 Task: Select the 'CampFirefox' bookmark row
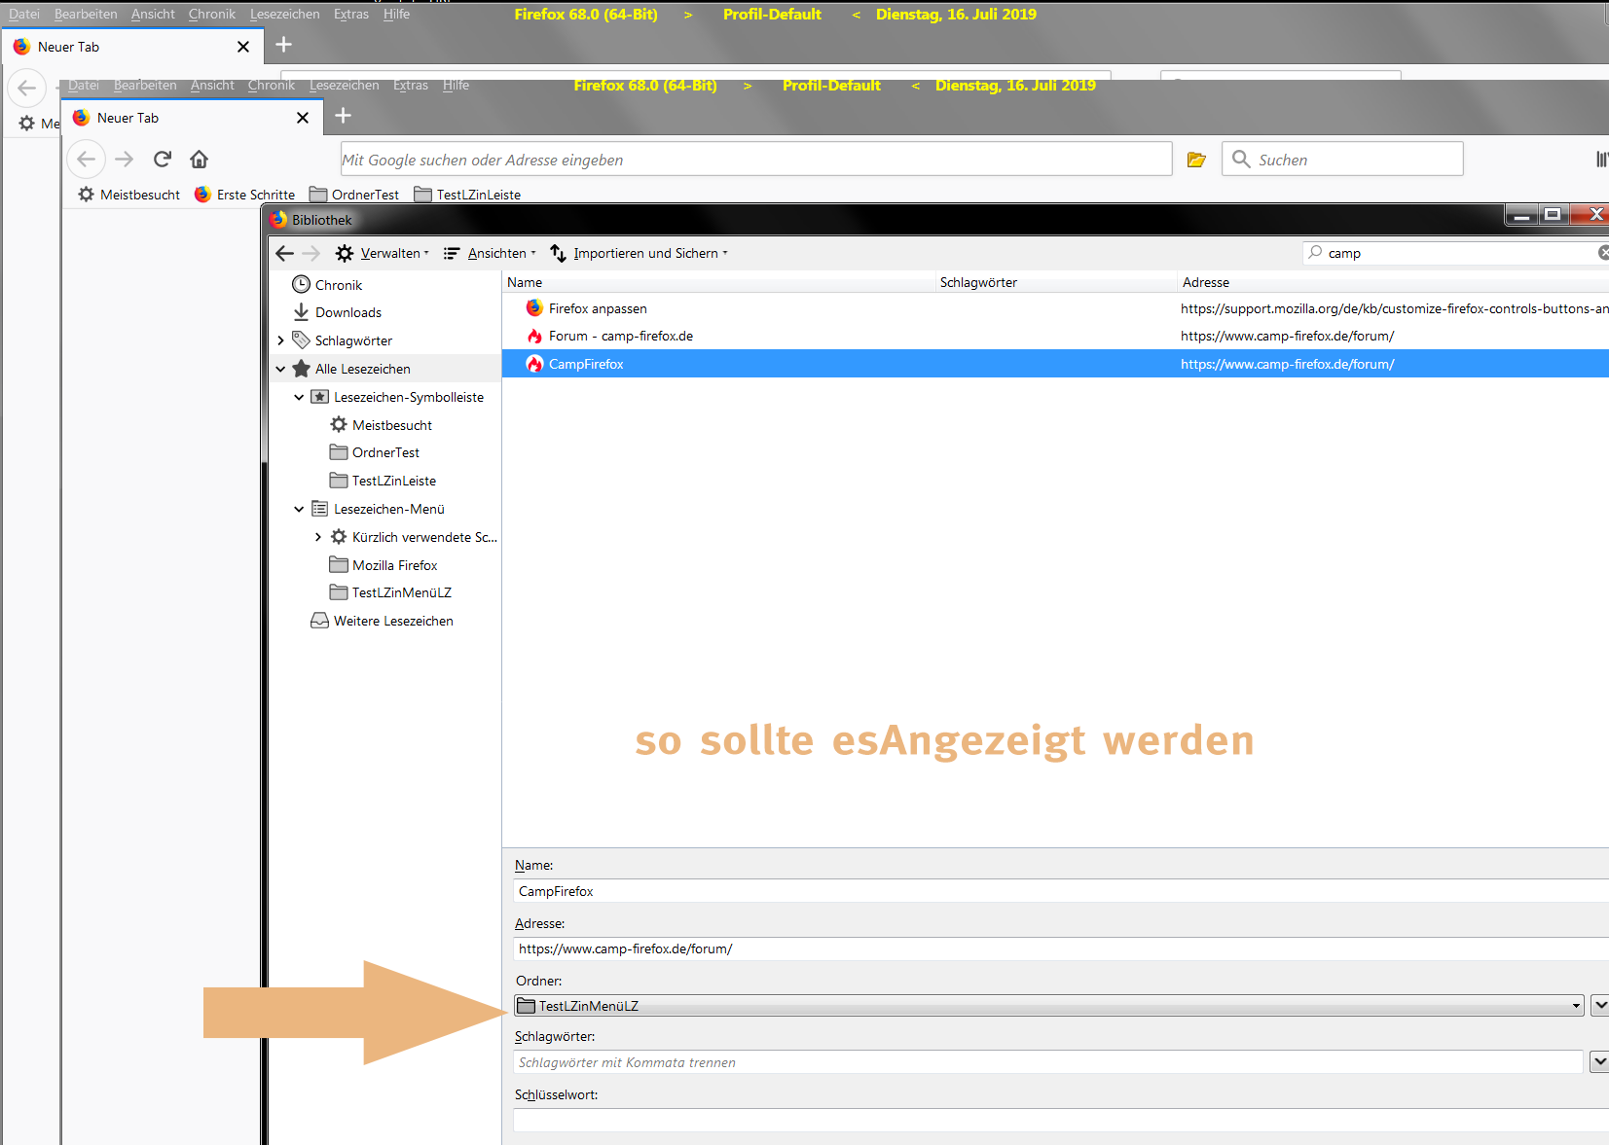(x=1055, y=364)
